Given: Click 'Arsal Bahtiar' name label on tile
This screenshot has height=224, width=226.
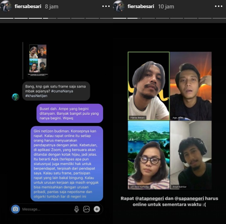Looking at the screenshot, I should point(180,187).
